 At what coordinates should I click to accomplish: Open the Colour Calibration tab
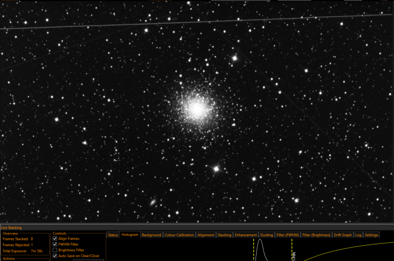pos(179,235)
